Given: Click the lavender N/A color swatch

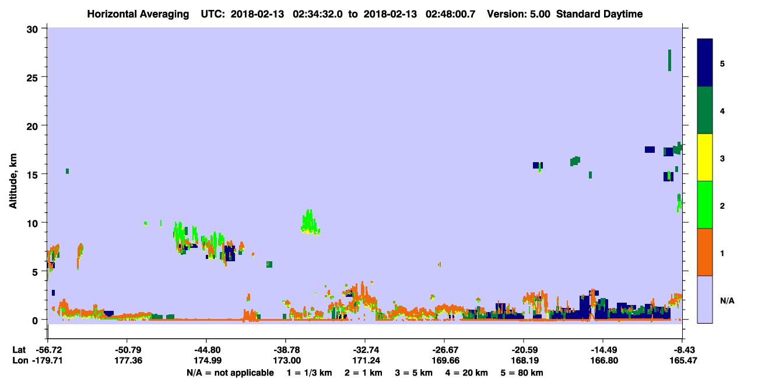Looking at the screenshot, I should click(x=705, y=299).
